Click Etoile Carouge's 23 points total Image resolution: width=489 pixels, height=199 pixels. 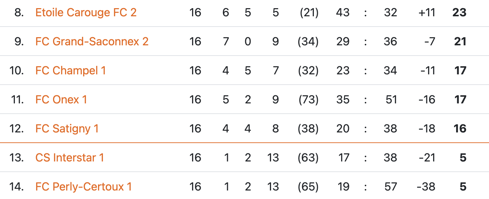pos(459,13)
